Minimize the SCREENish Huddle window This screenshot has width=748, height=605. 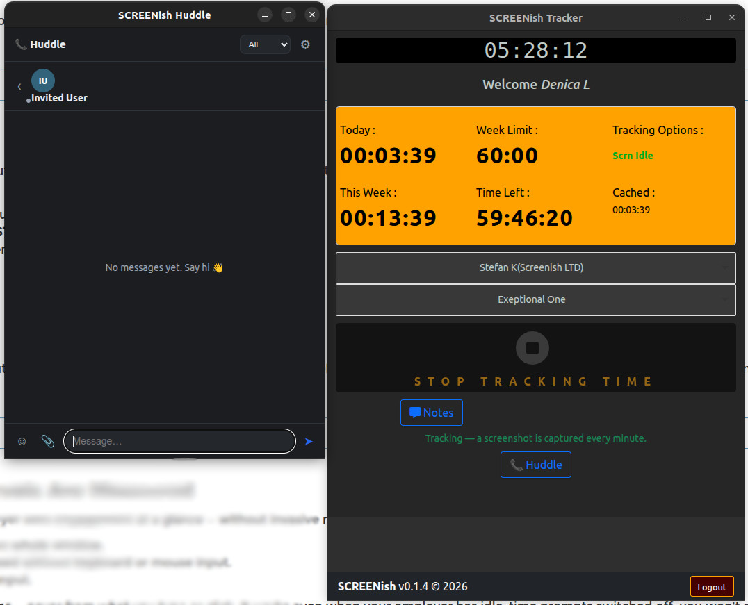[265, 15]
